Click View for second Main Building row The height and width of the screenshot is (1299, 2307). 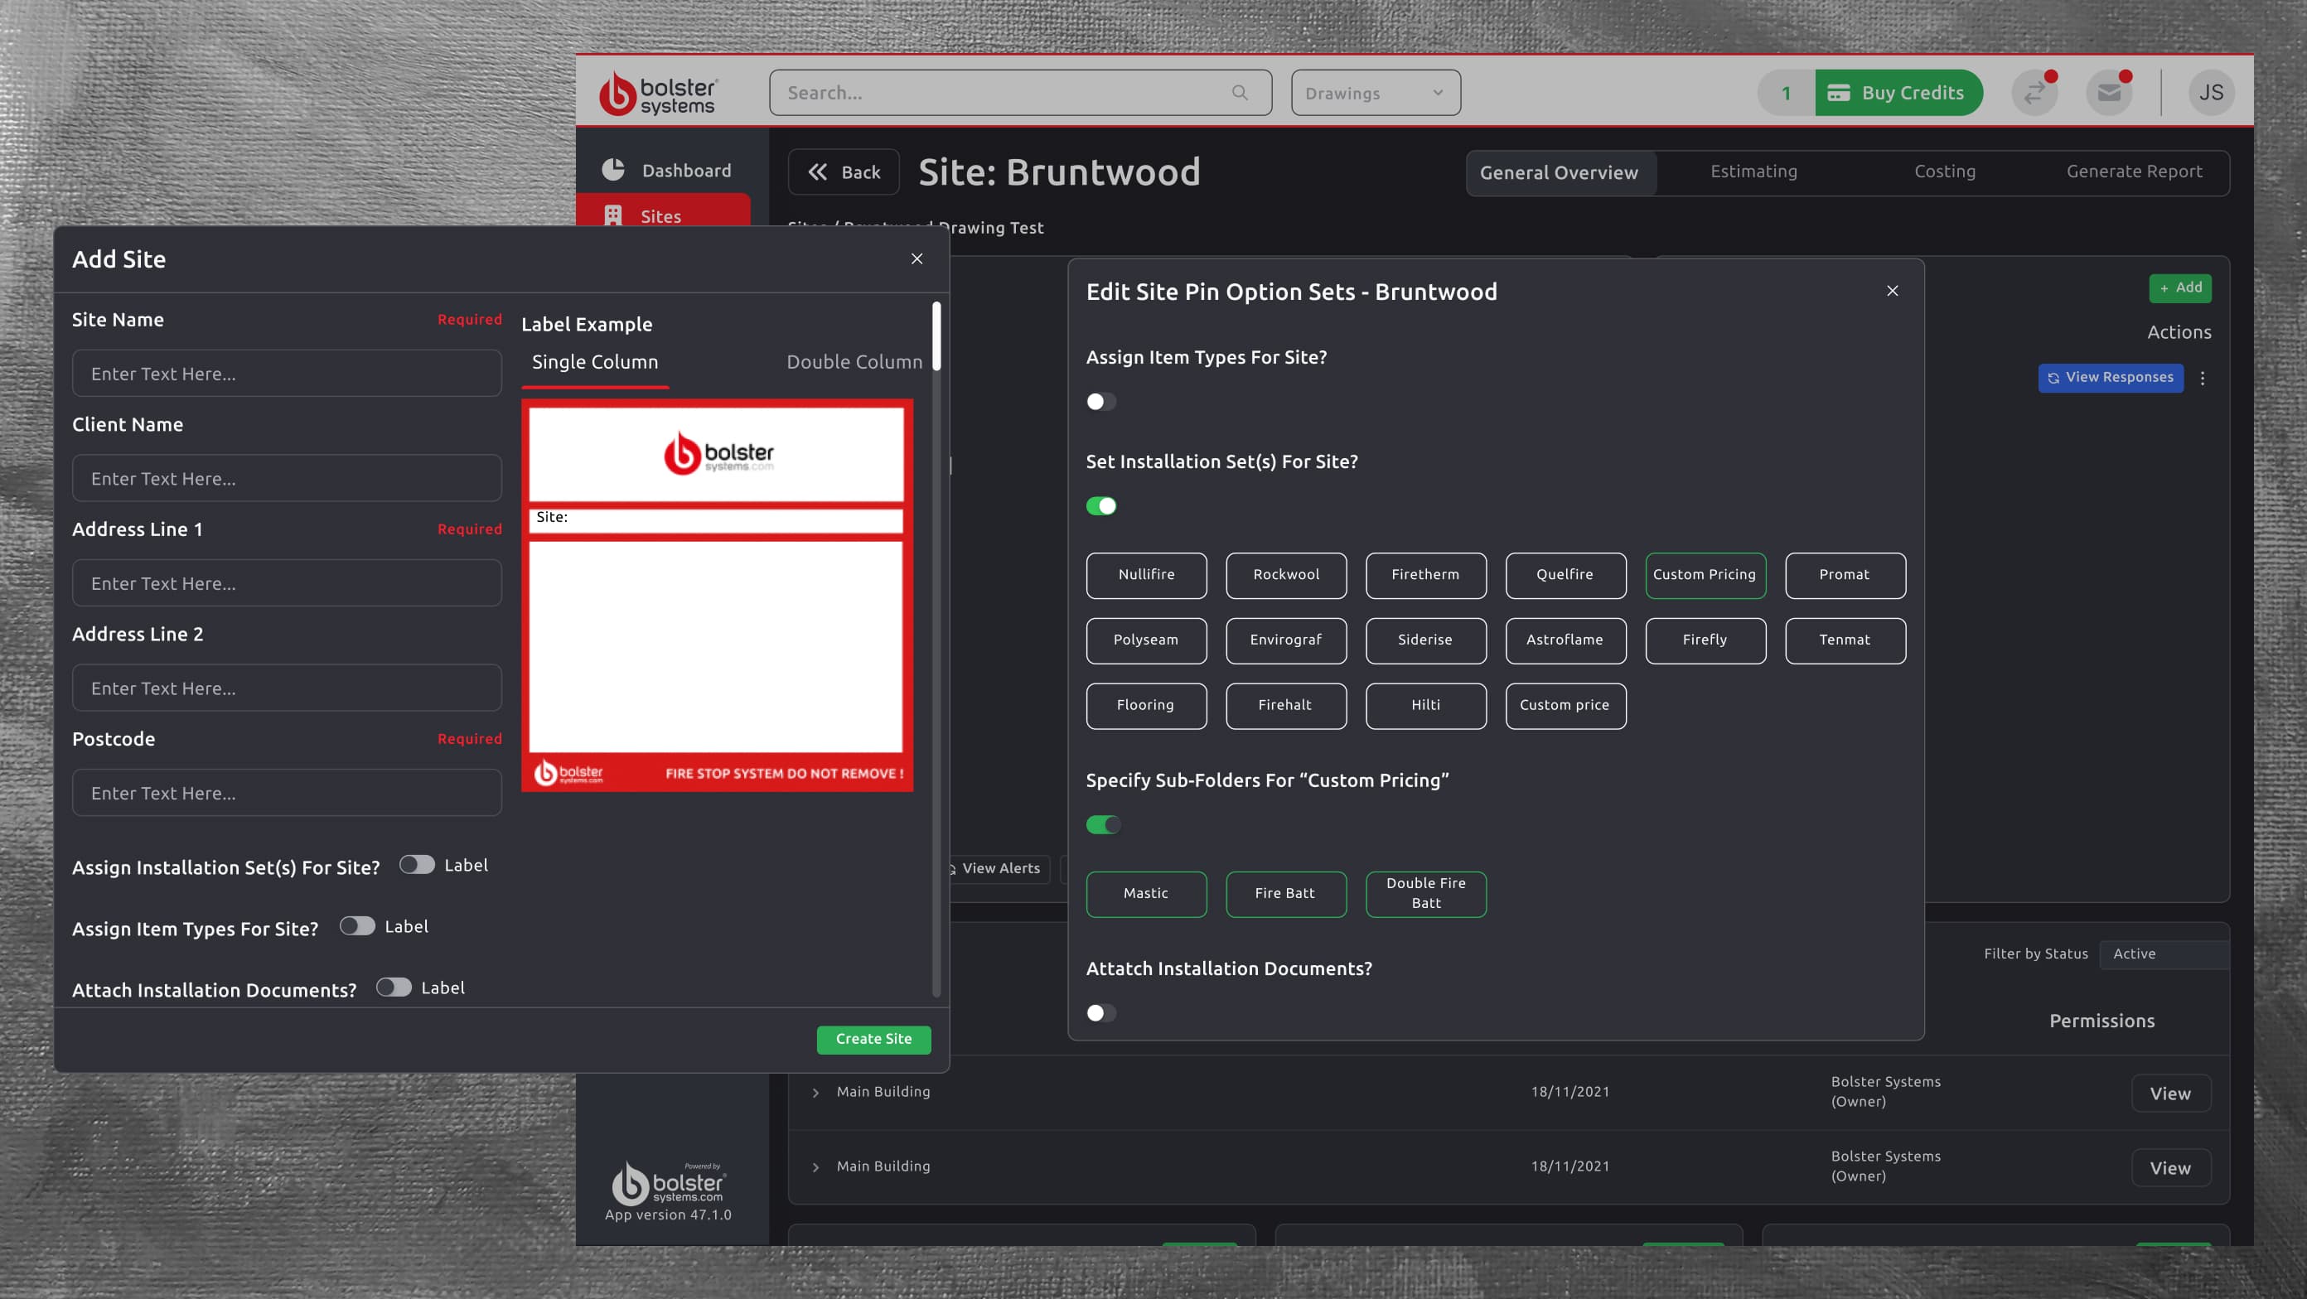click(2171, 1167)
